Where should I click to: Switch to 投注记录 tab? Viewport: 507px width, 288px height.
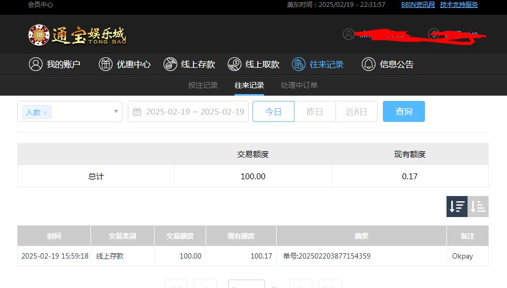click(202, 85)
